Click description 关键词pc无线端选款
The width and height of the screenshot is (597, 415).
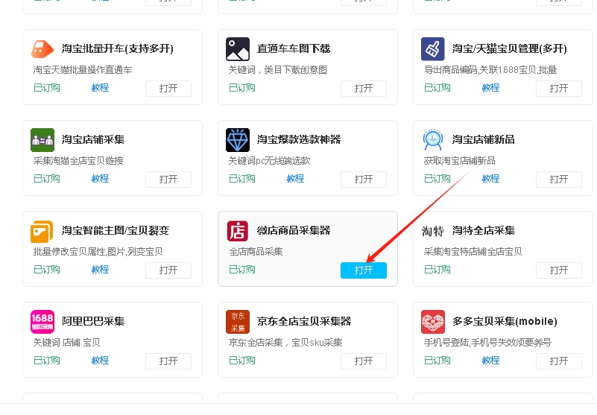click(x=269, y=161)
